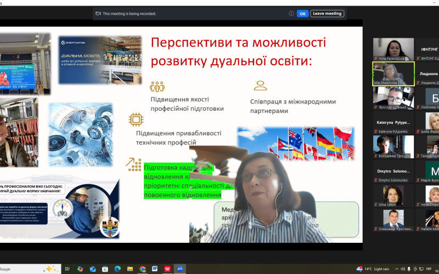
Task: Click 'Підвищення привабливості технічних професій' text
Action: (x=179, y=138)
